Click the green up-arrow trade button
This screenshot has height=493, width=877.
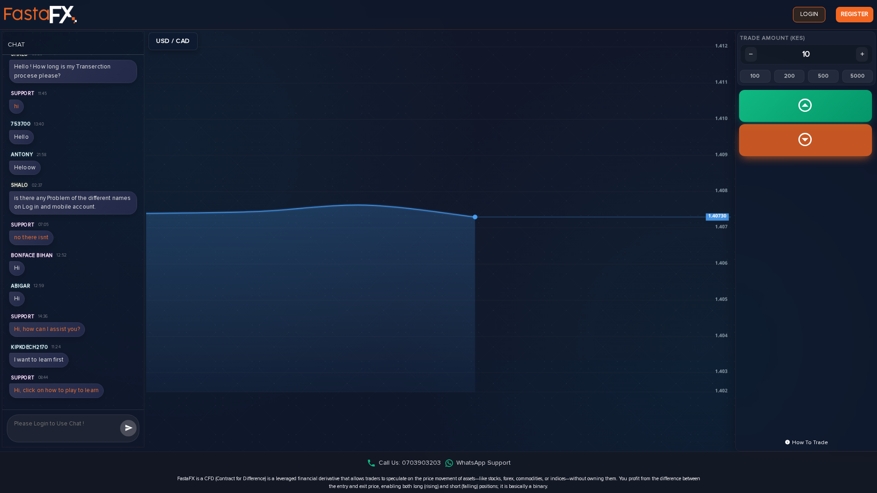click(x=805, y=106)
